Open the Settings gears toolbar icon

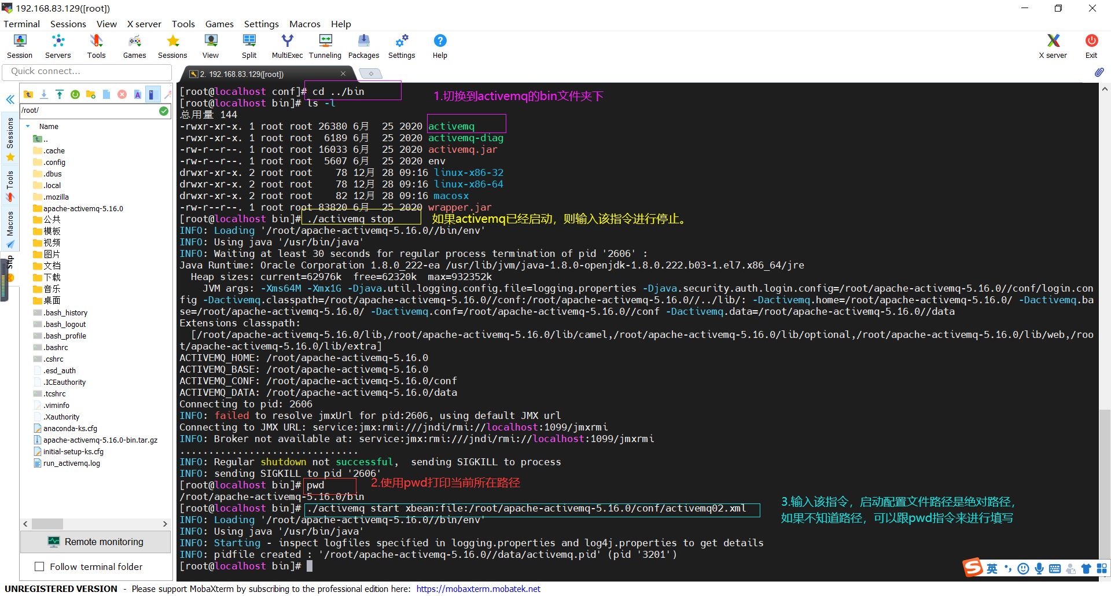tap(402, 46)
